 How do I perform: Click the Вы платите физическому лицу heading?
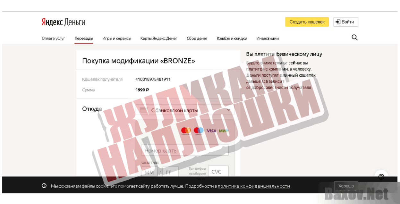point(284,54)
